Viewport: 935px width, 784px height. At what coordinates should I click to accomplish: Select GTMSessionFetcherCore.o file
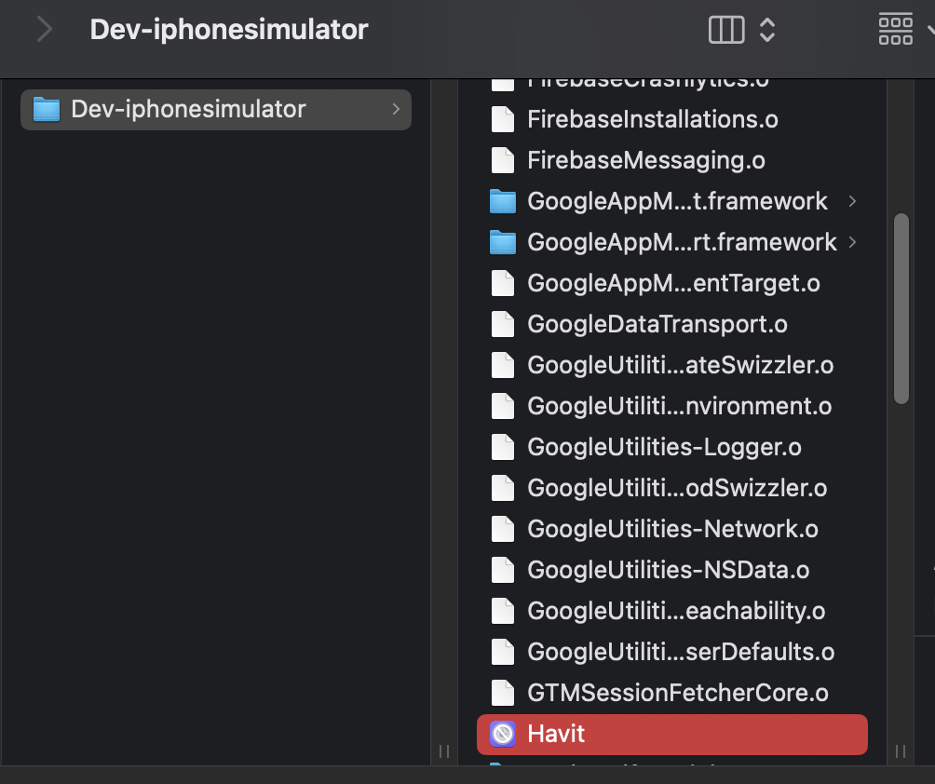click(672, 694)
